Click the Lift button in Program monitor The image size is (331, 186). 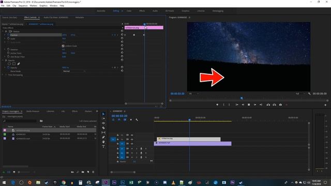point(268,104)
